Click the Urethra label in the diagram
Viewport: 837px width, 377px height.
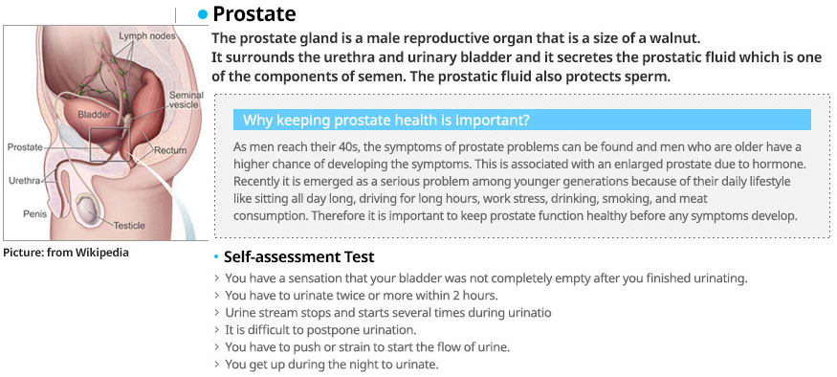pyautogui.click(x=24, y=181)
